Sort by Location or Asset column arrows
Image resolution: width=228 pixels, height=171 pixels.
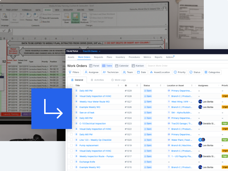pyautogui.click(x=192, y=85)
